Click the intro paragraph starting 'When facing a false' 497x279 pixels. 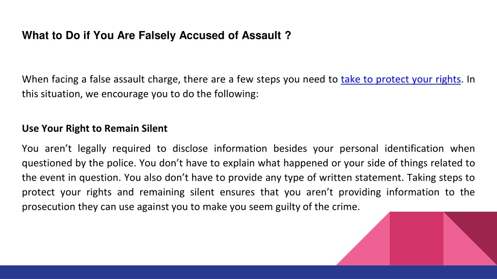coord(248,86)
